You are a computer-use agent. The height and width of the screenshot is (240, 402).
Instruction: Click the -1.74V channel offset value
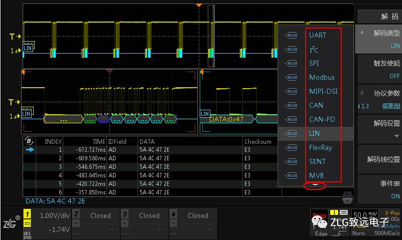[59, 229]
